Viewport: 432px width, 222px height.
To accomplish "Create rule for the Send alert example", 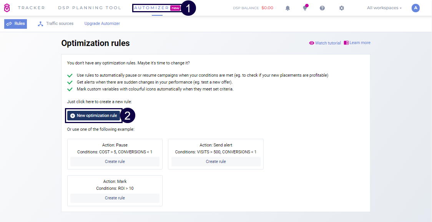I will click(x=216, y=161).
